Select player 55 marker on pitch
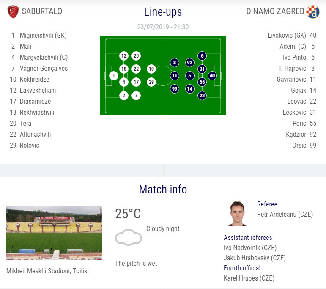This screenshot has width=326, height=289. tap(202, 82)
